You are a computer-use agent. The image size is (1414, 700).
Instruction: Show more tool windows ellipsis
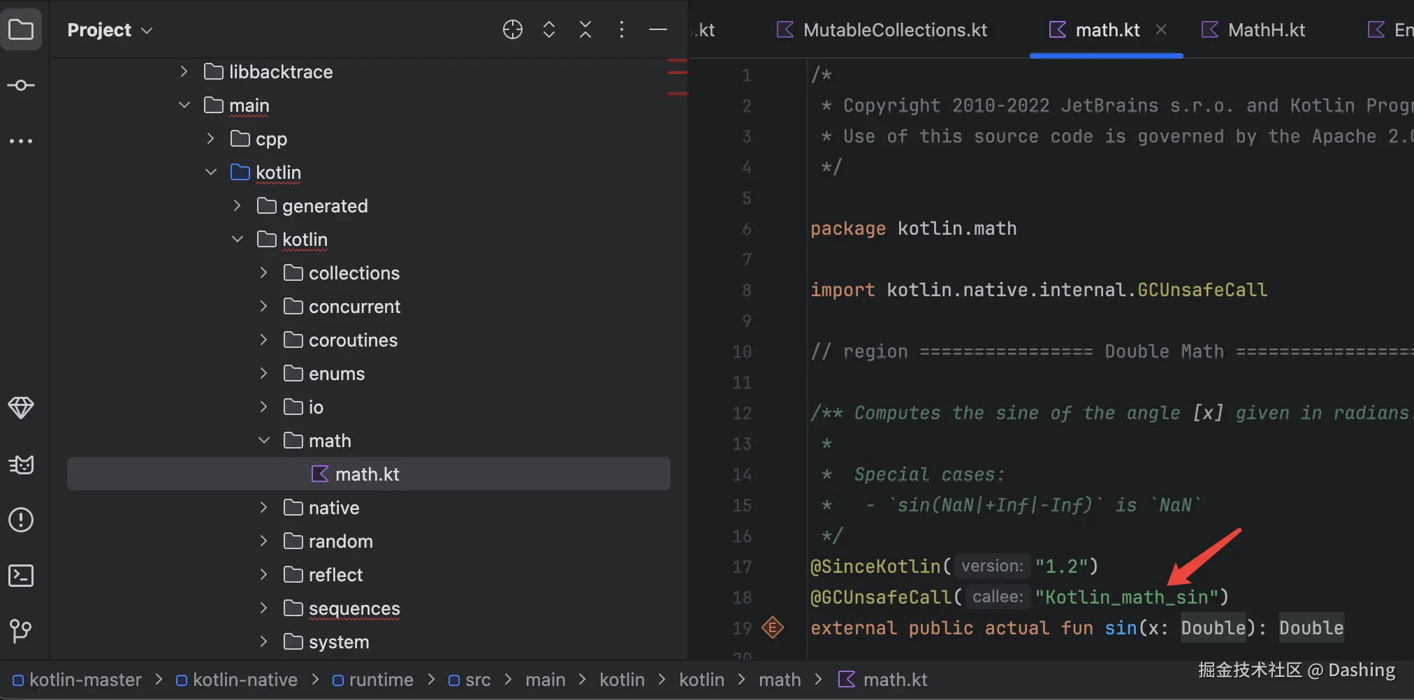[21, 141]
